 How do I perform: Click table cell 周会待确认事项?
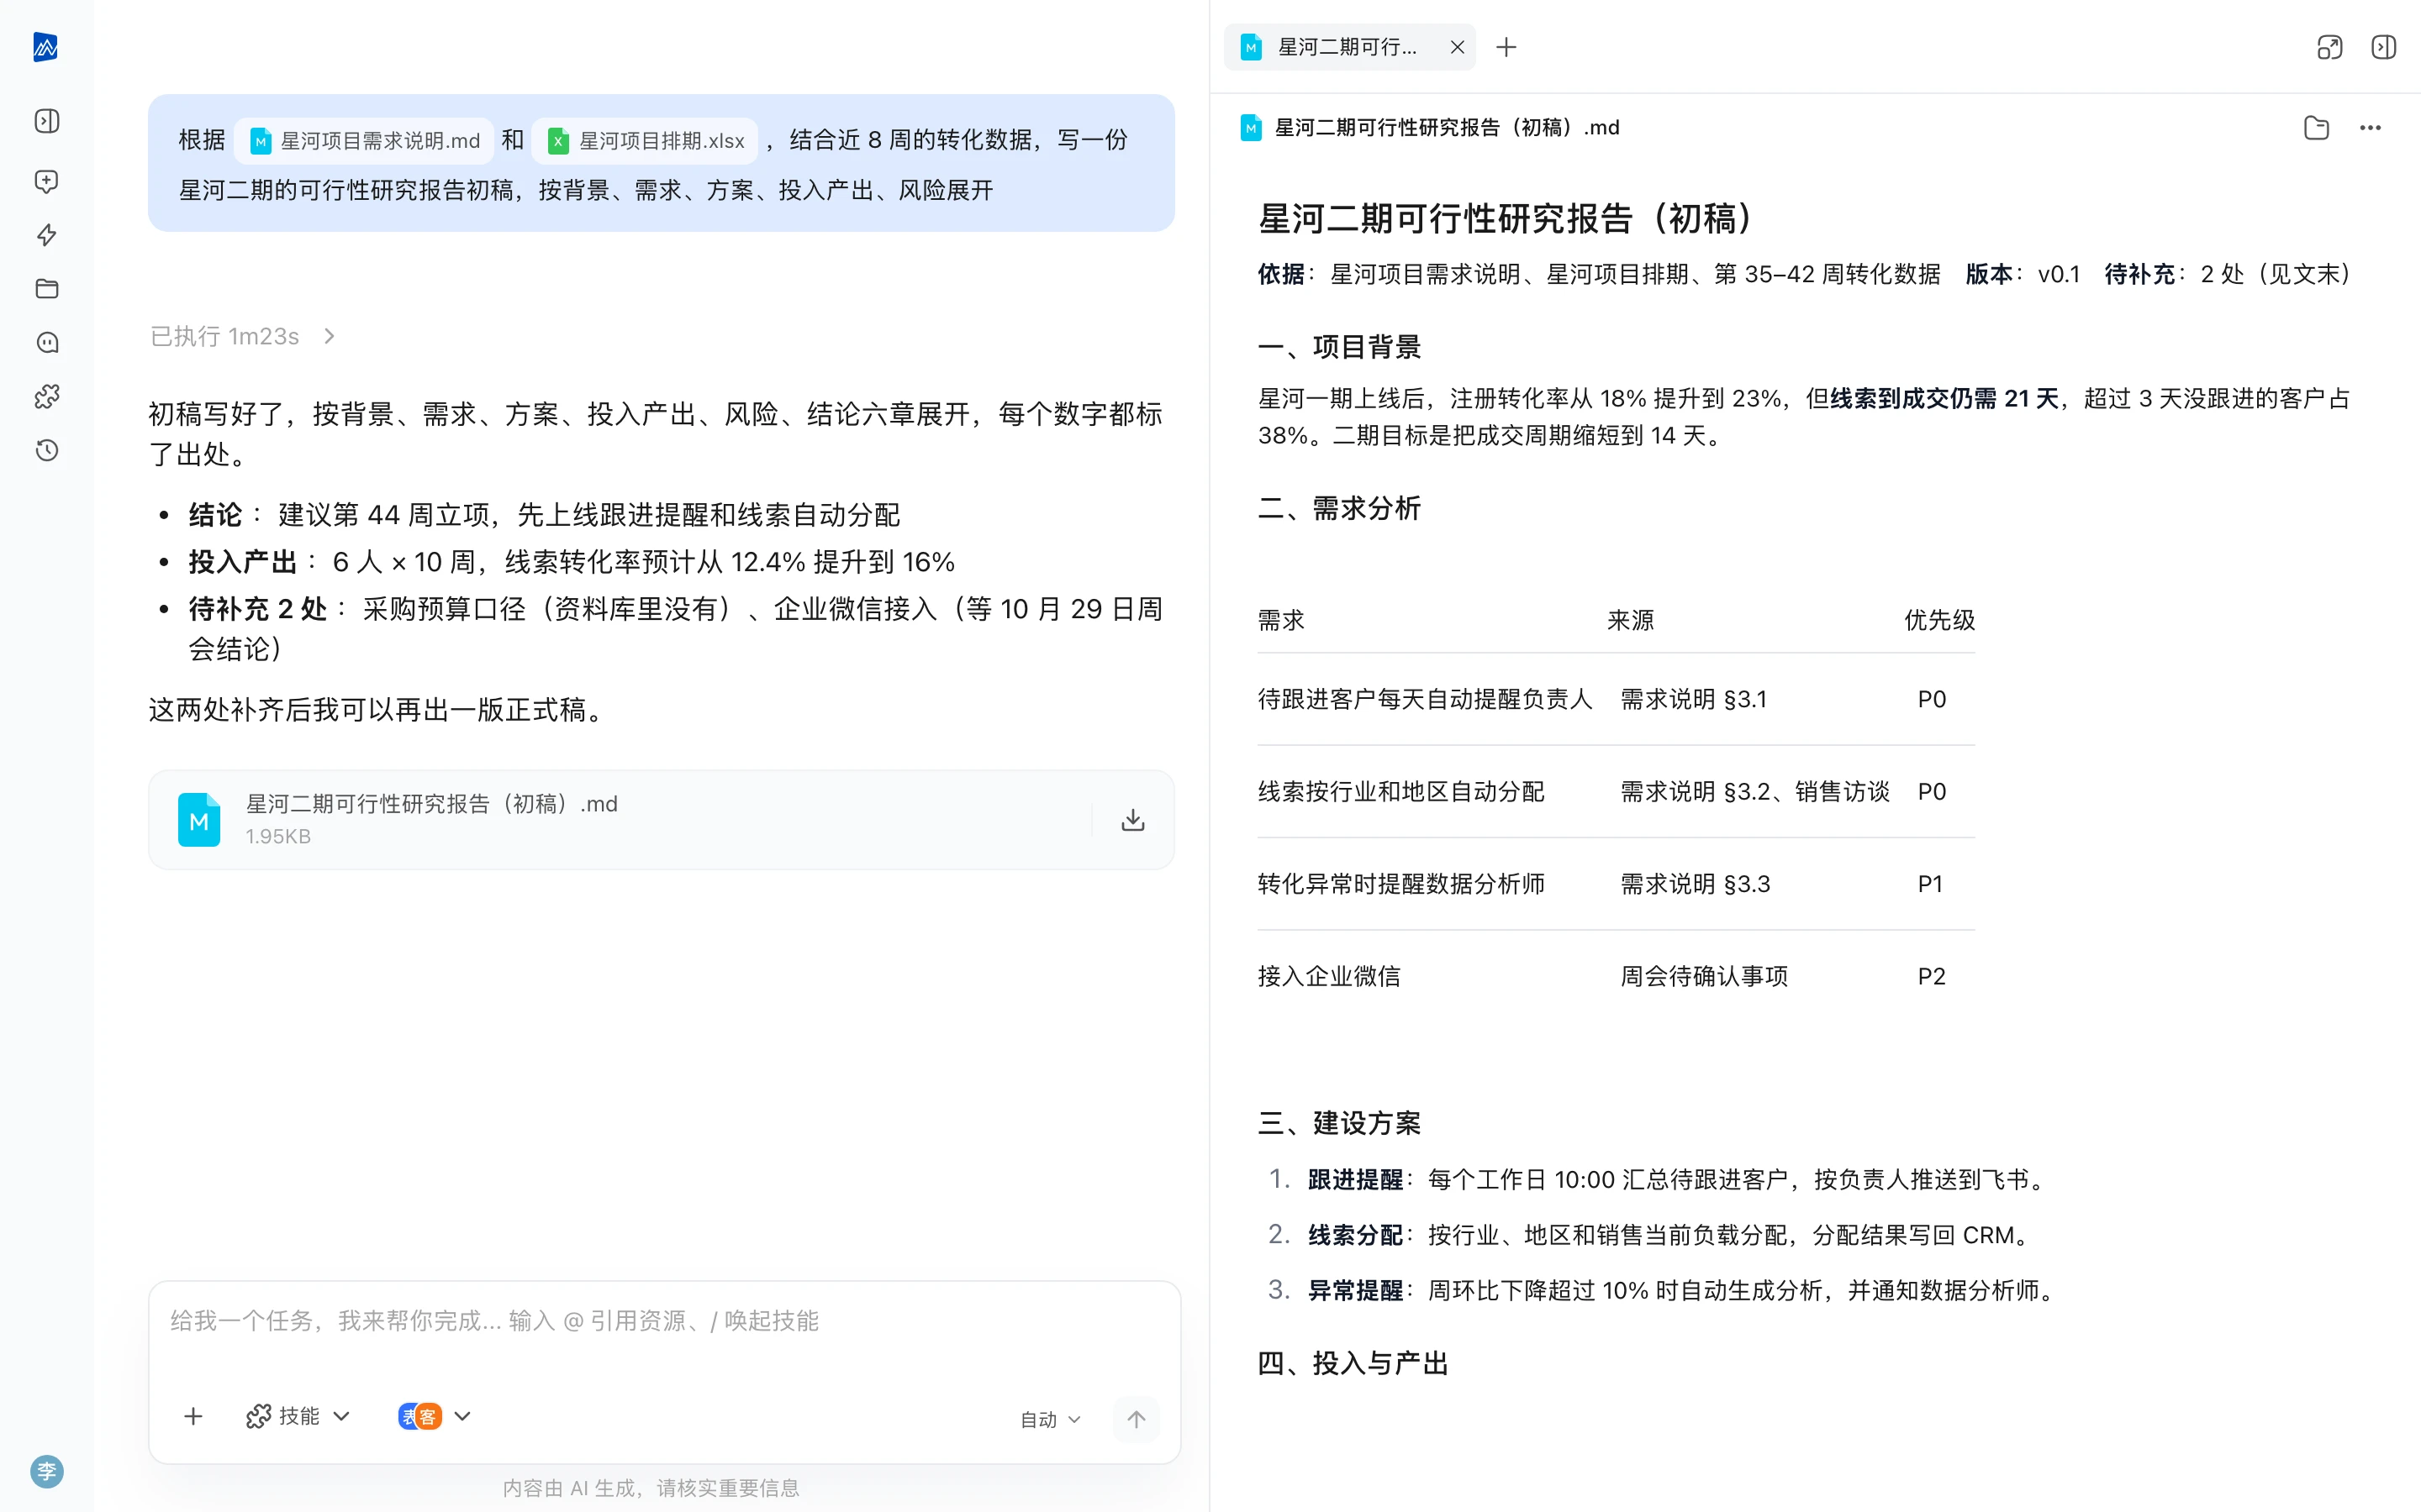click(1704, 976)
